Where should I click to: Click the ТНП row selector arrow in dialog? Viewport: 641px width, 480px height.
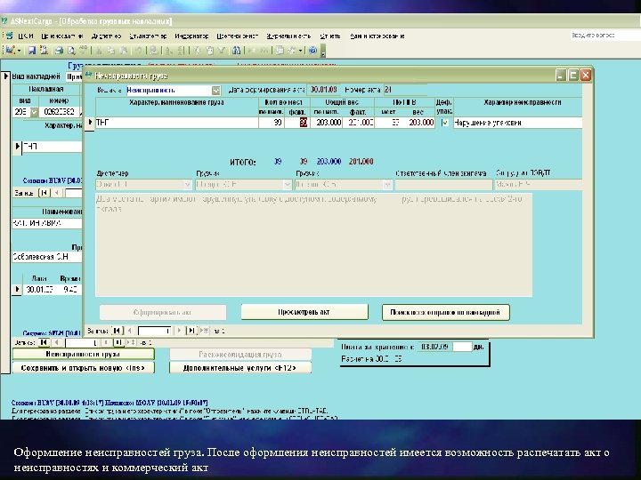pos(90,123)
